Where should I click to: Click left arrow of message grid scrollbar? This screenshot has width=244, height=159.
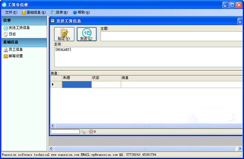click(x=53, y=126)
